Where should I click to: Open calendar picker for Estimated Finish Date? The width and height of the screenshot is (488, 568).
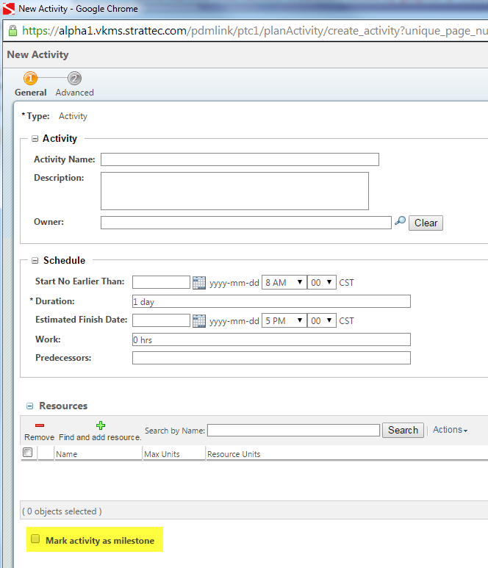[x=199, y=321]
